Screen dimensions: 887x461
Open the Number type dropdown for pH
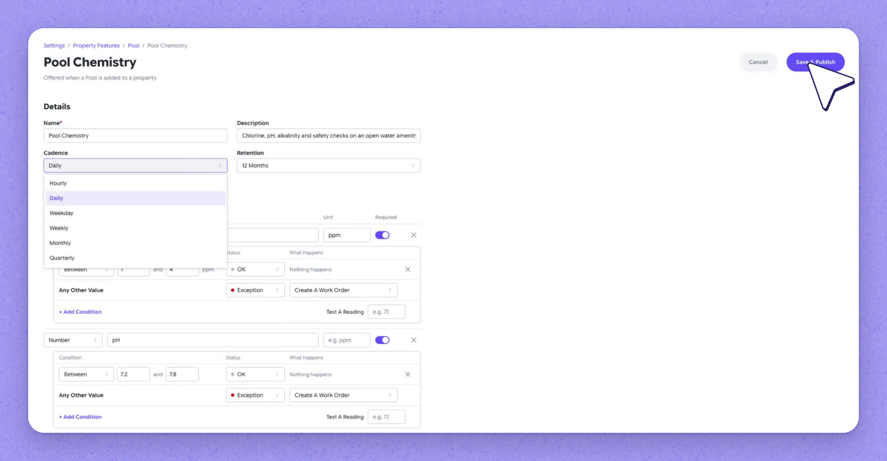click(x=73, y=340)
